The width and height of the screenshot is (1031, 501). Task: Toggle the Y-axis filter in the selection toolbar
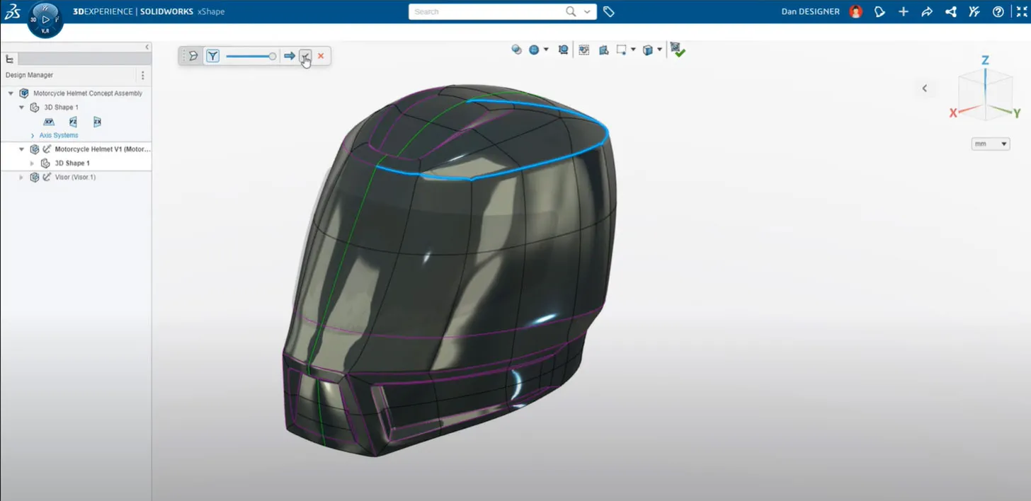[x=212, y=55]
